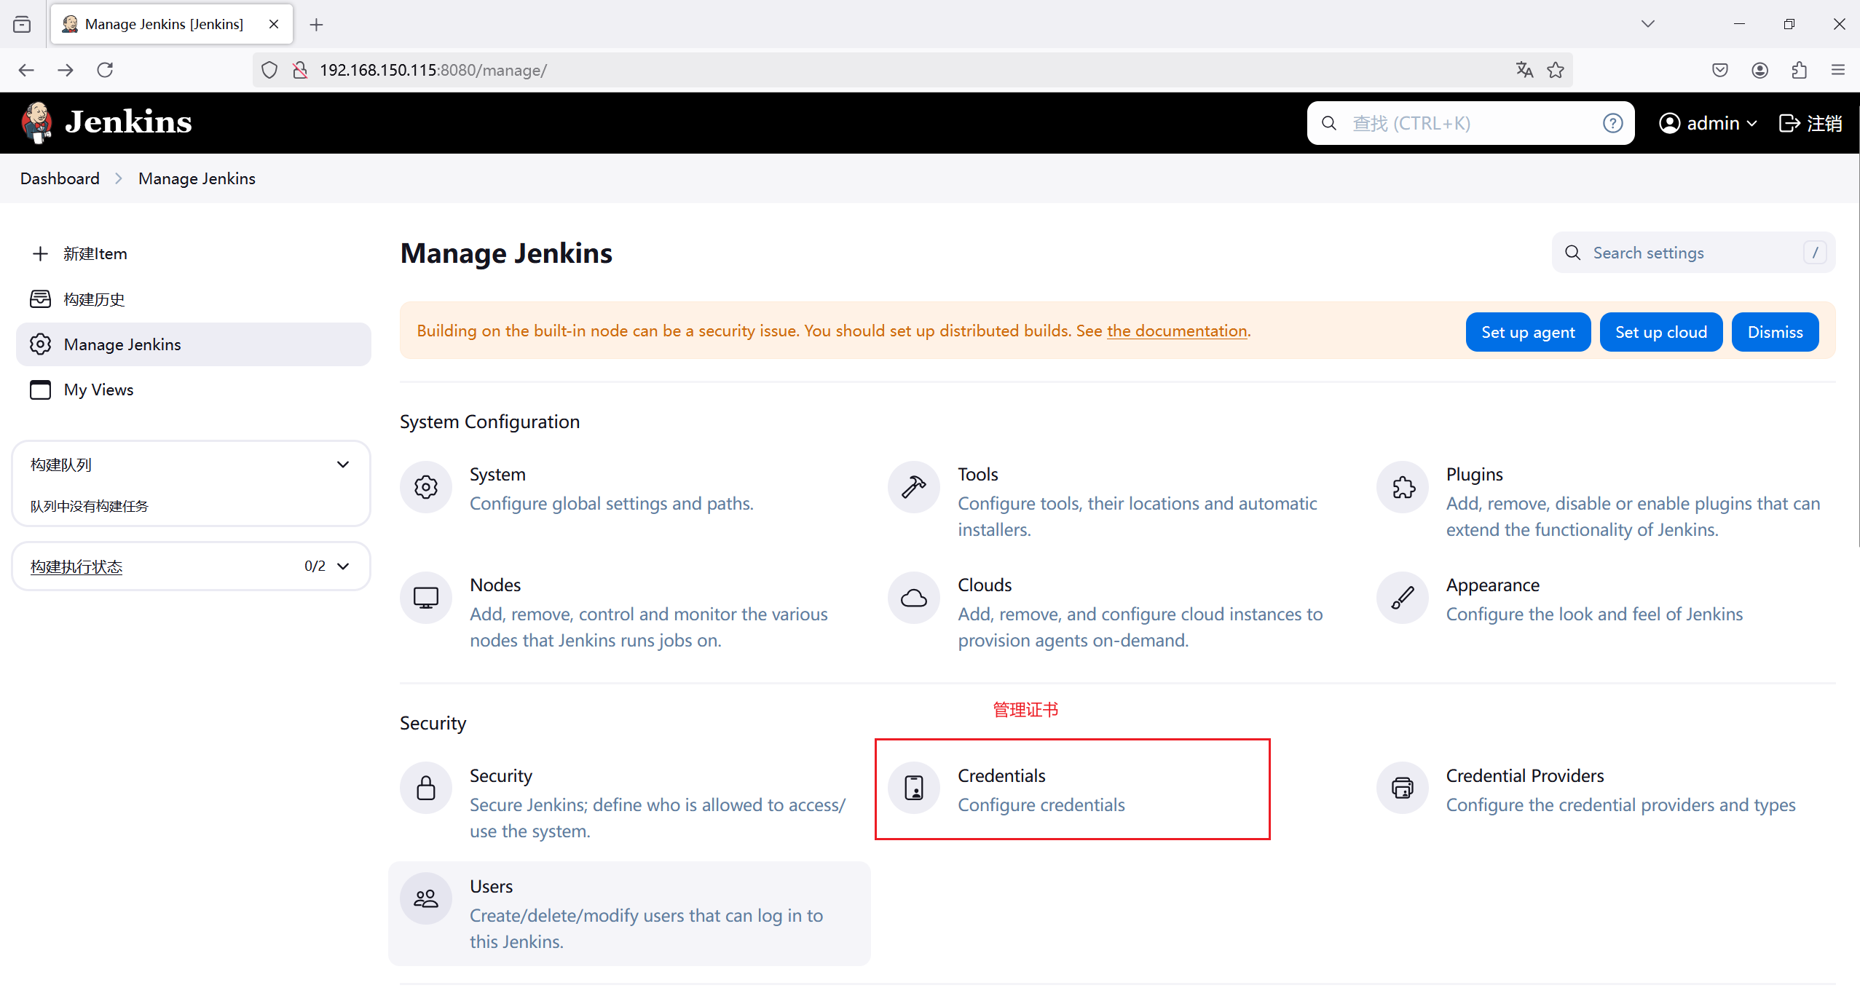Open the Plugins puzzle piece icon

(1403, 486)
